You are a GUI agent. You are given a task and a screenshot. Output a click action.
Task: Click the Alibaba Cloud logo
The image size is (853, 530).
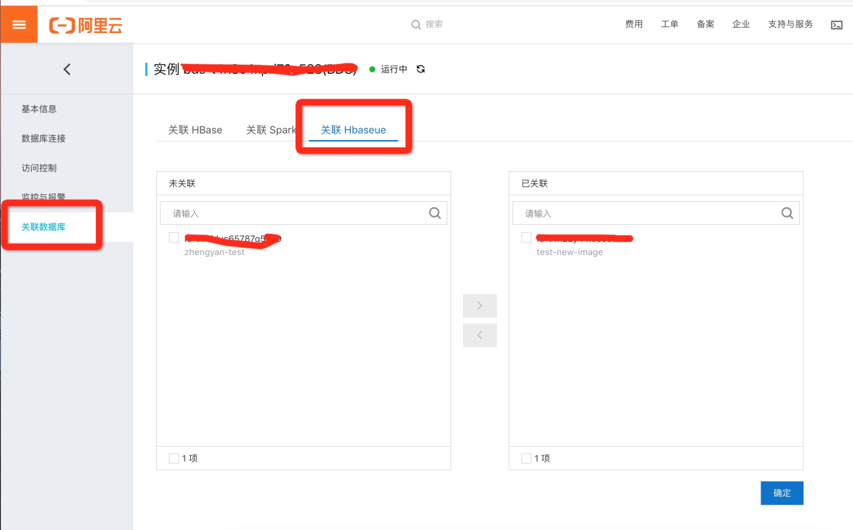coord(86,26)
